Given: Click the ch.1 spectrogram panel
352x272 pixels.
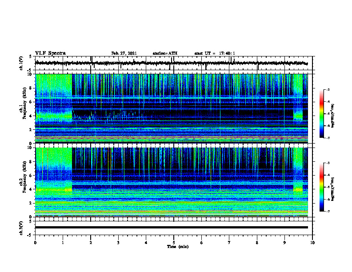Looking at the screenshot, I should click(x=172, y=108).
